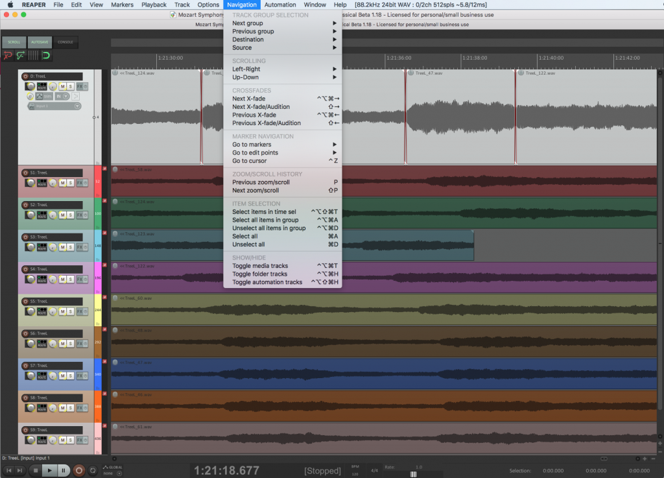Image resolution: width=664 pixels, height=478 pixels.
Task: Click the Pause transport button
Action: tap(64, 470)
